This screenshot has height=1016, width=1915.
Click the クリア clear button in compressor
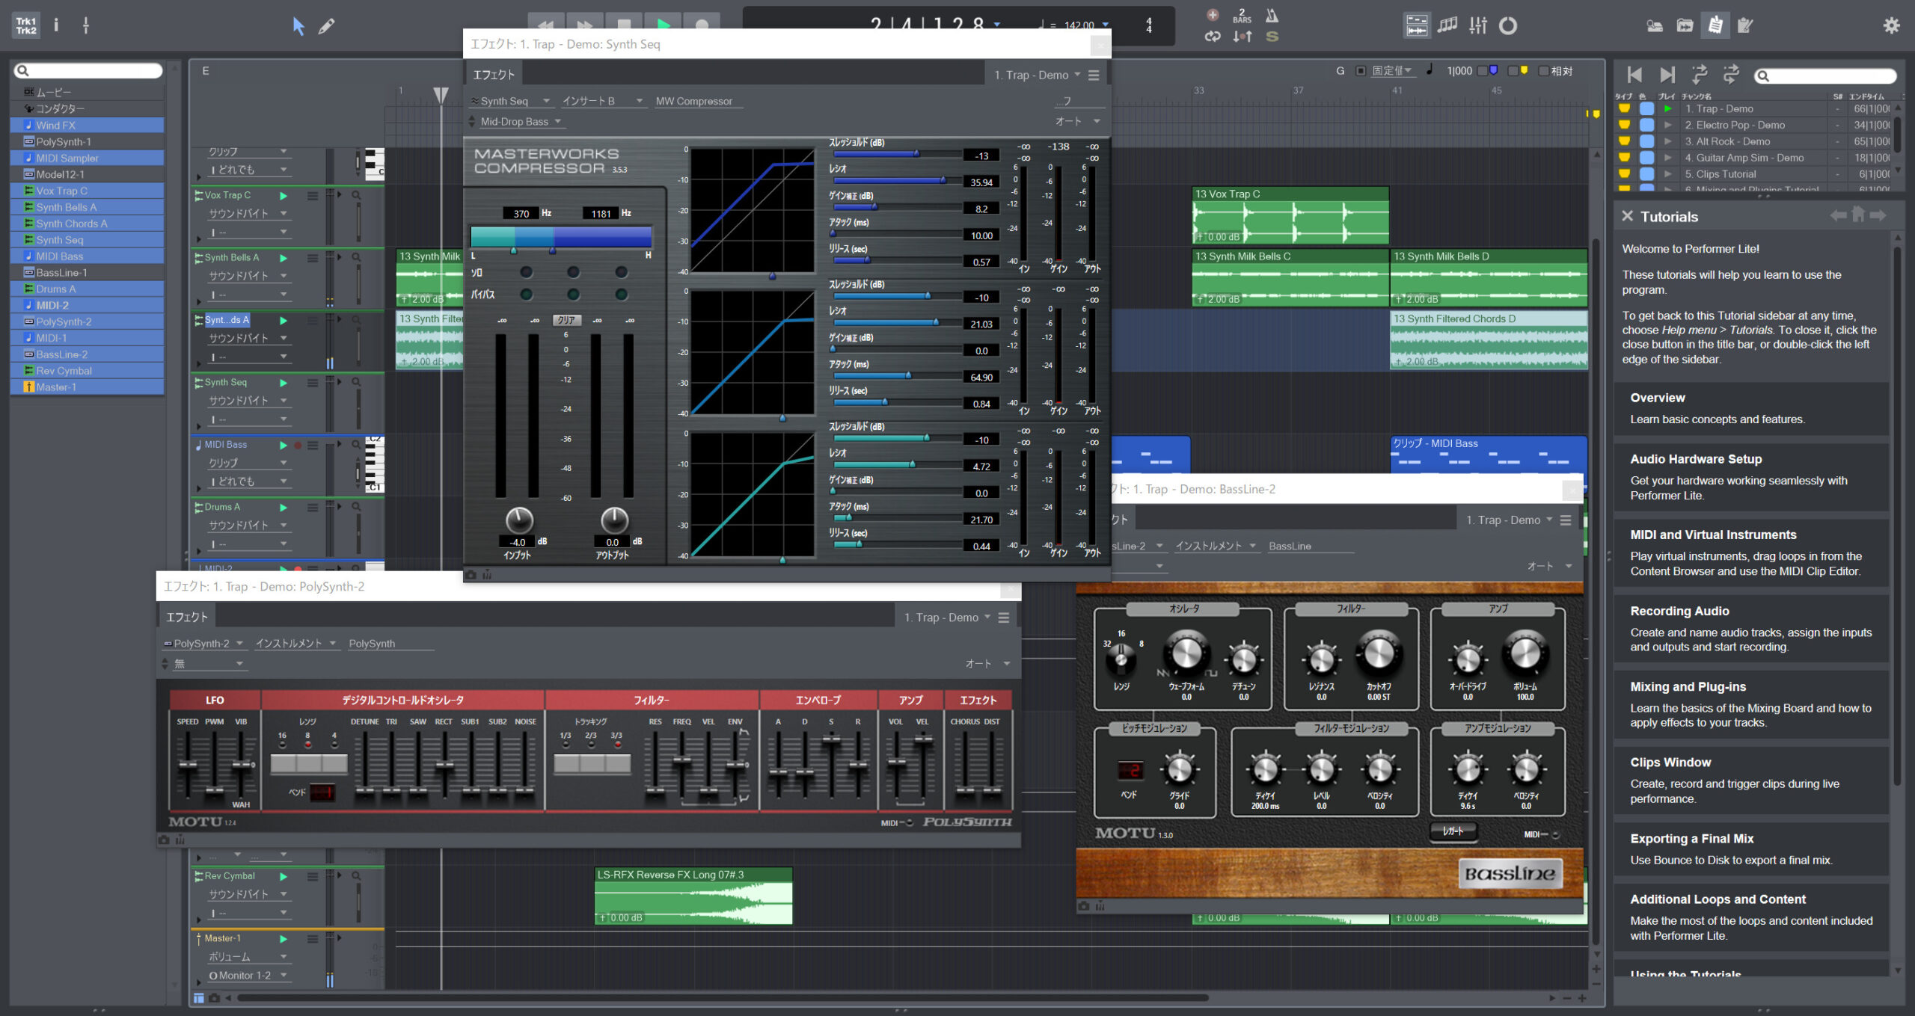(x=566, y=321)
